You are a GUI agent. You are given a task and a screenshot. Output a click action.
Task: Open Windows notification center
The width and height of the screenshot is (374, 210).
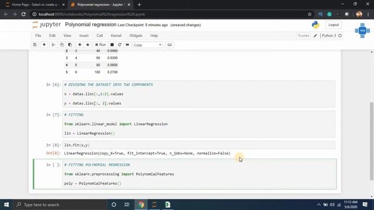pyautogui.click(x=365, y=205)
